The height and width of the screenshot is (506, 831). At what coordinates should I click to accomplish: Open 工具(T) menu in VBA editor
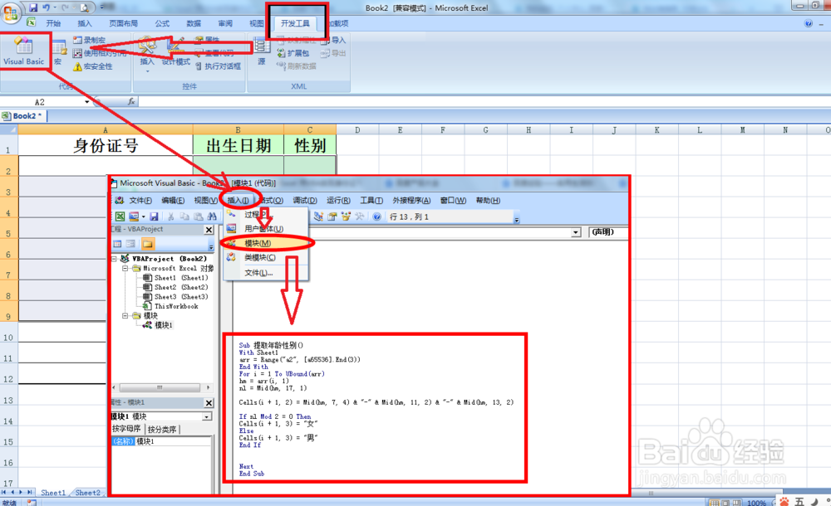tap(371, 200)
